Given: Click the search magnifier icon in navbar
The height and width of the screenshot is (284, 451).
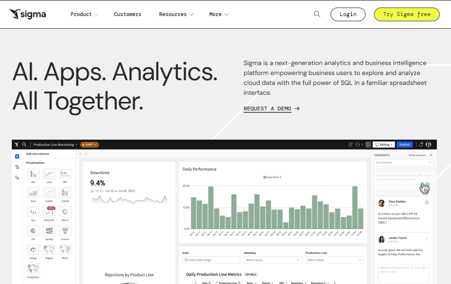Looking at the screenshot, I should [317, 14].
